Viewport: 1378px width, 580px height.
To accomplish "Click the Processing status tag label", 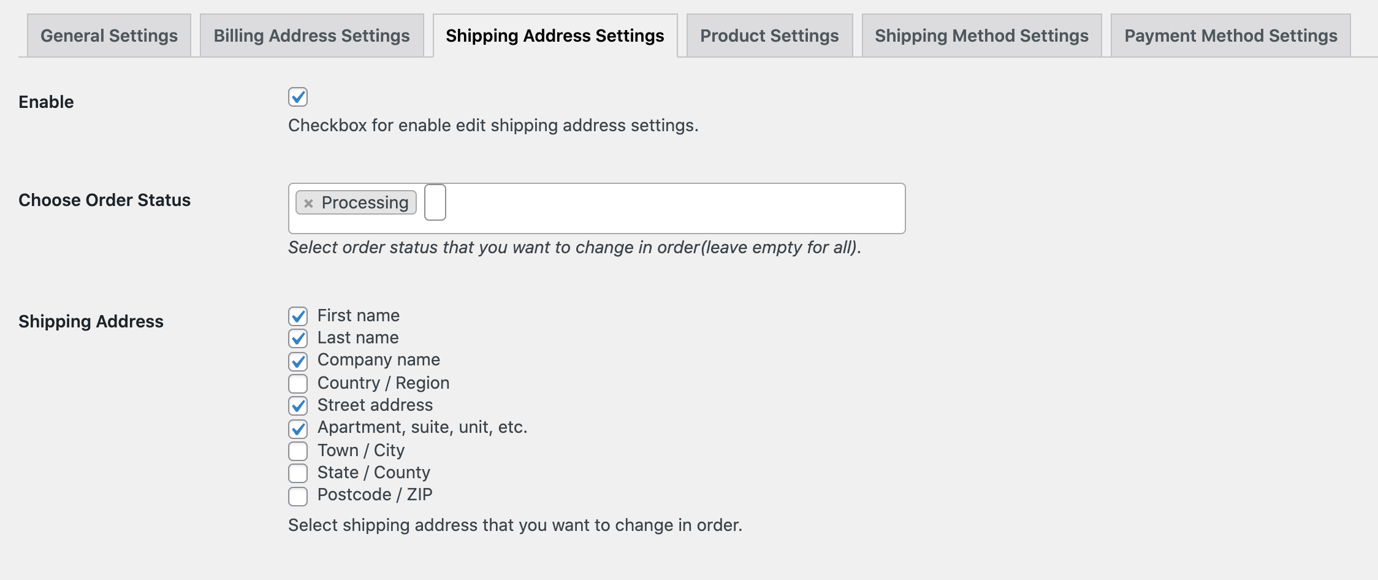I will [365, 203].
